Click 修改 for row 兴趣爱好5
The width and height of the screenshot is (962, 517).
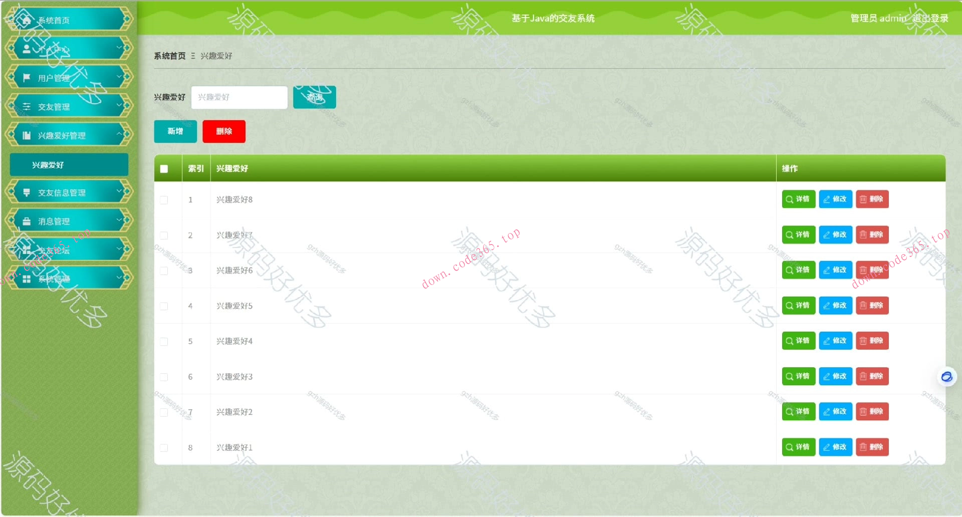click(836, 306)
